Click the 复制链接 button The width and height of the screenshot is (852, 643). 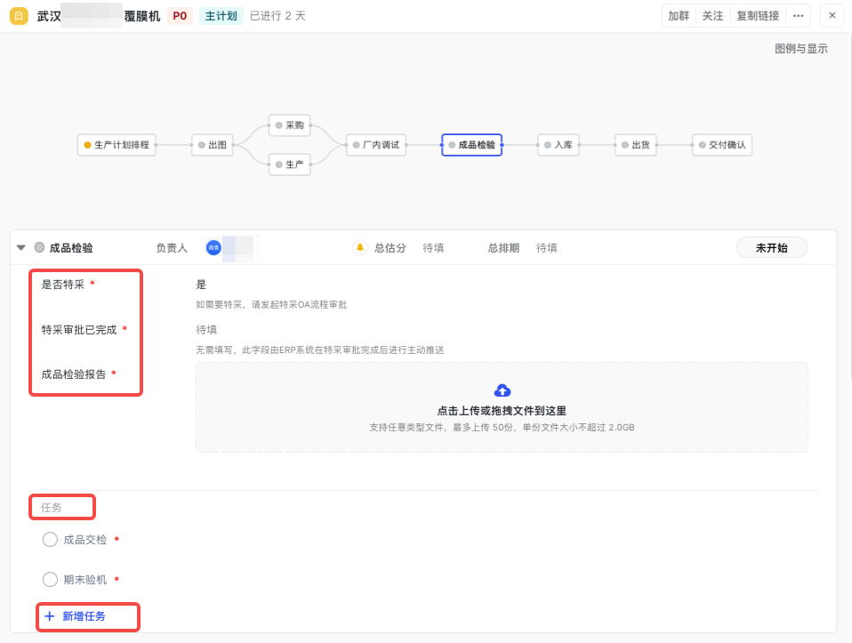(x=757, y=16)
